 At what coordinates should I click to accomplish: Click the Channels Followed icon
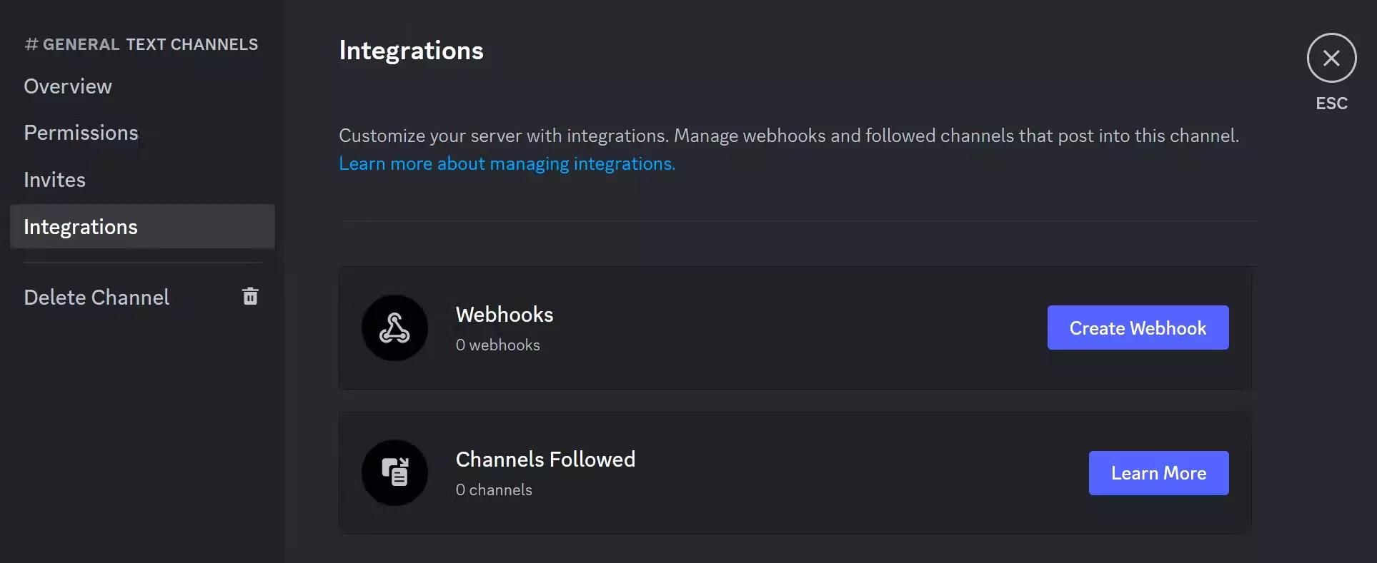(x=394, y=472)
